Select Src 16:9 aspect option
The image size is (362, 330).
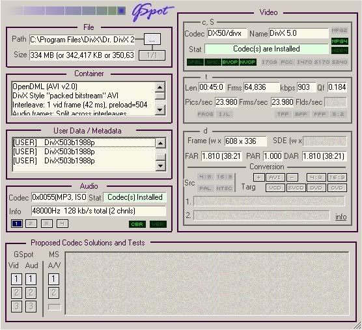pos(224,177)
